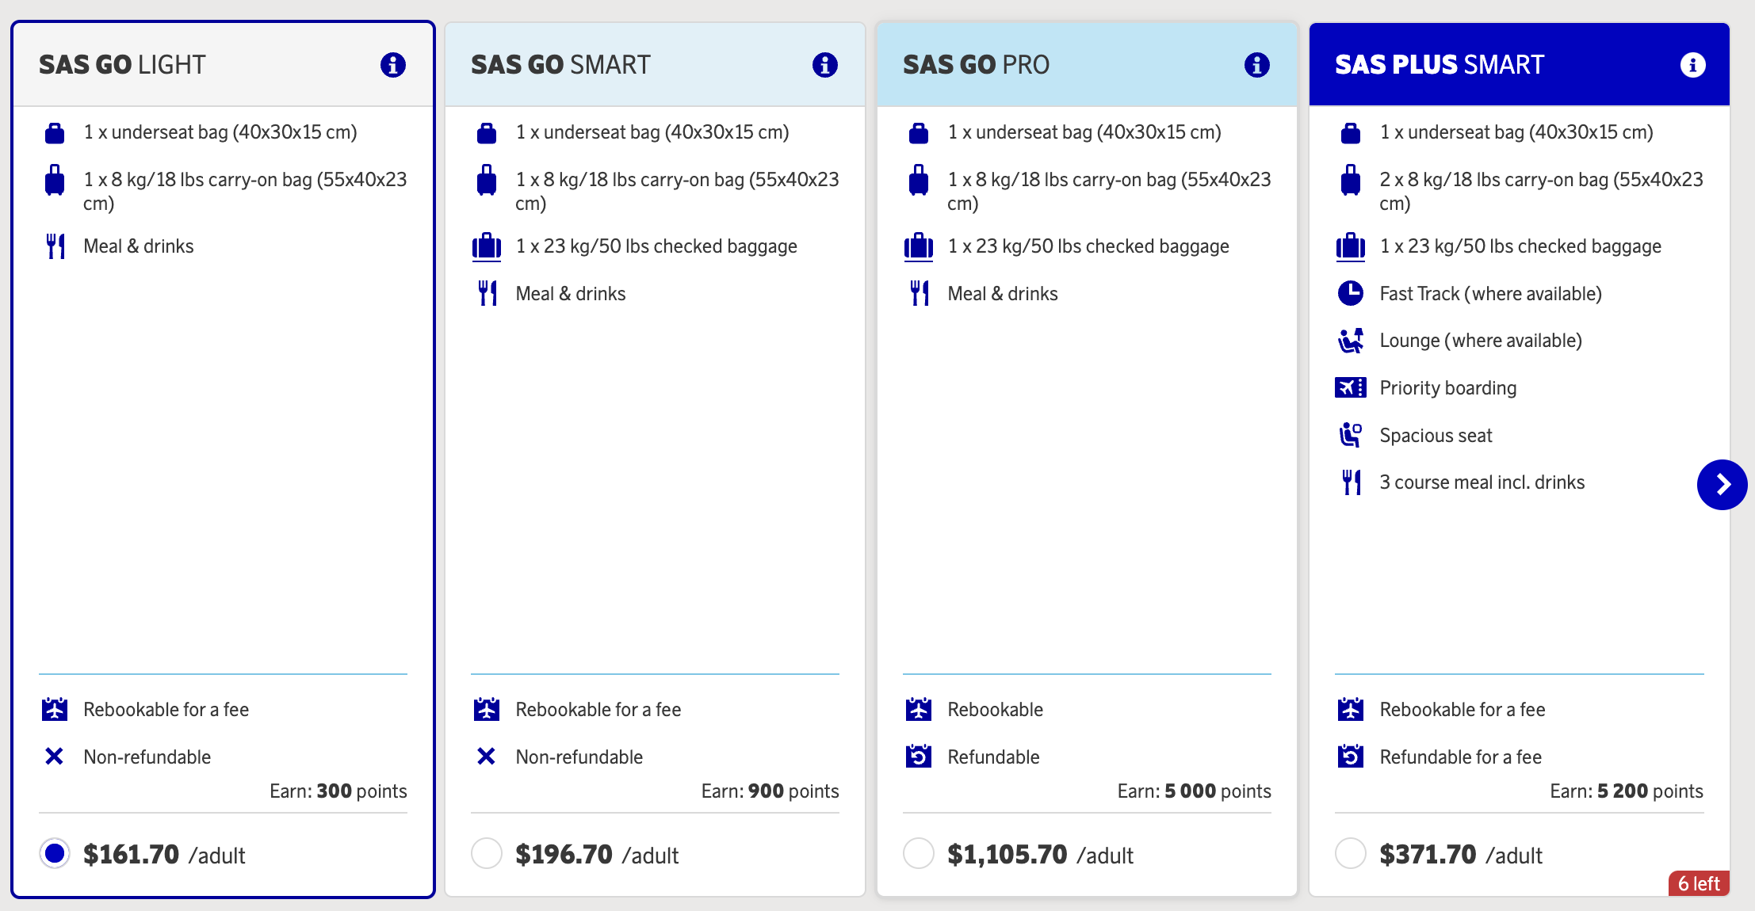Select the $196.70 SAS Go Smart fare
The image size is (1755, 911).
click(487, 853)
